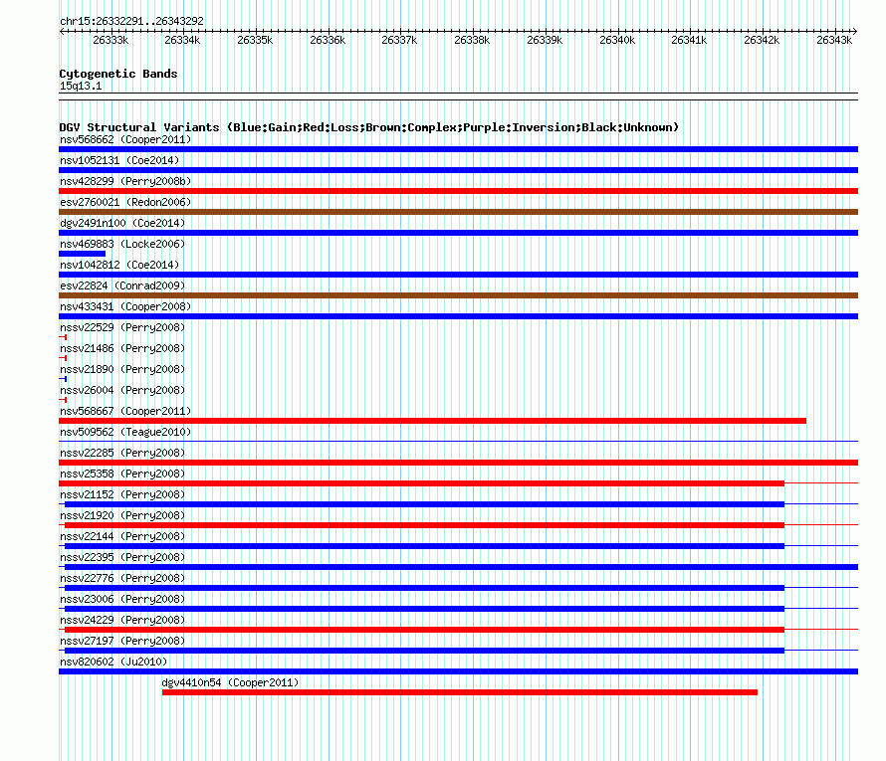
Task: Open esv22824 (Conrad2009) label
Action: 122,285
